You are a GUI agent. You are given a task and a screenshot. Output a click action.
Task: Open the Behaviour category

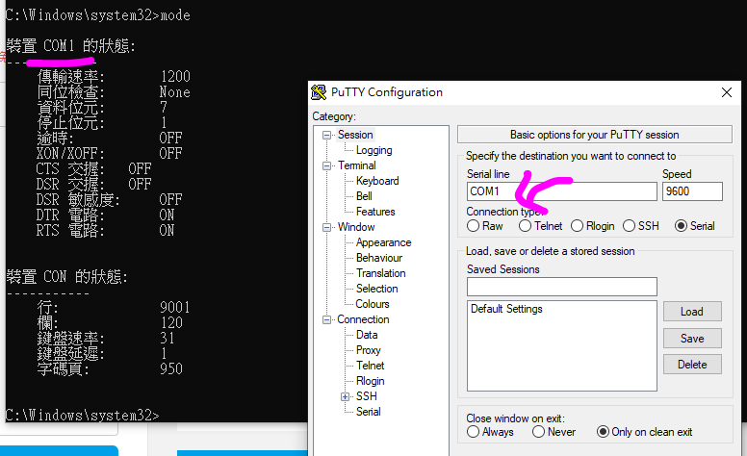click(x=379, y=258)
